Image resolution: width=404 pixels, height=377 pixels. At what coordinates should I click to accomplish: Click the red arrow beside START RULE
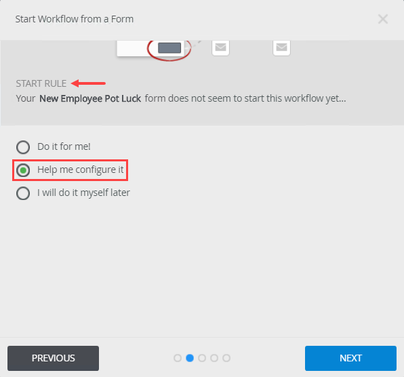click(x=88, y=83)
